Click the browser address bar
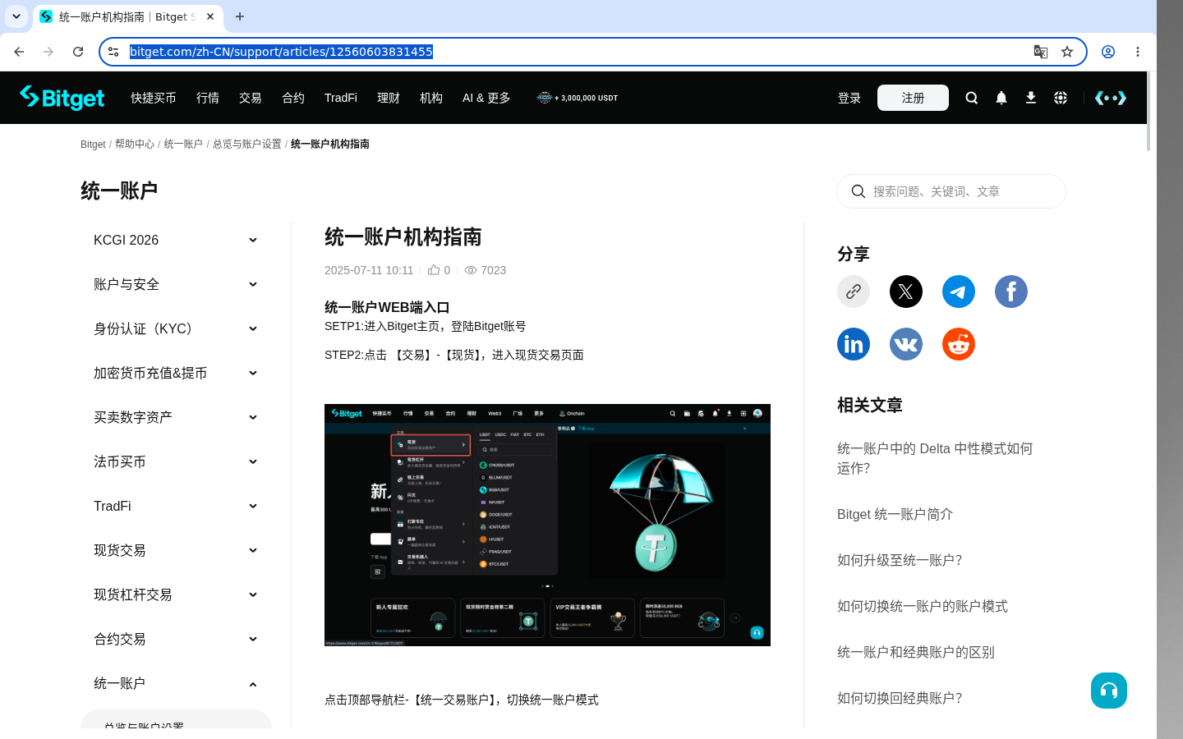 (x=575, y=52)
